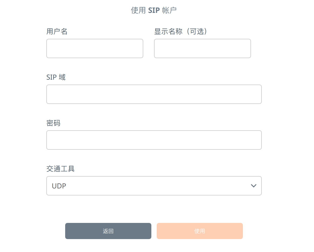
Task: Open the 交通工具 combo box showing UDP
Action: pyautogui.click(x=154, y=186)
